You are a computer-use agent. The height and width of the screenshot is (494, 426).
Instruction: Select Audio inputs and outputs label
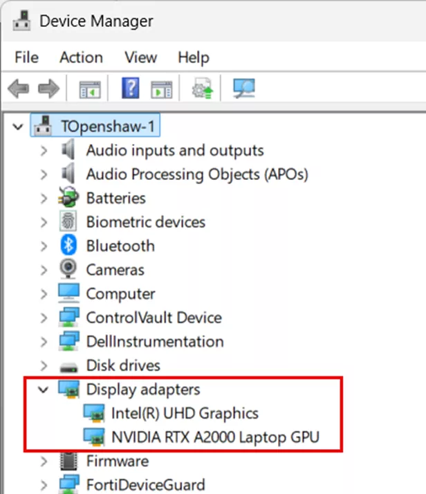click(x=175, y=151)
